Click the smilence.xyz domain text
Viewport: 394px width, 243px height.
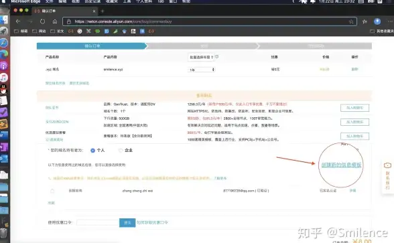[113, 70]
